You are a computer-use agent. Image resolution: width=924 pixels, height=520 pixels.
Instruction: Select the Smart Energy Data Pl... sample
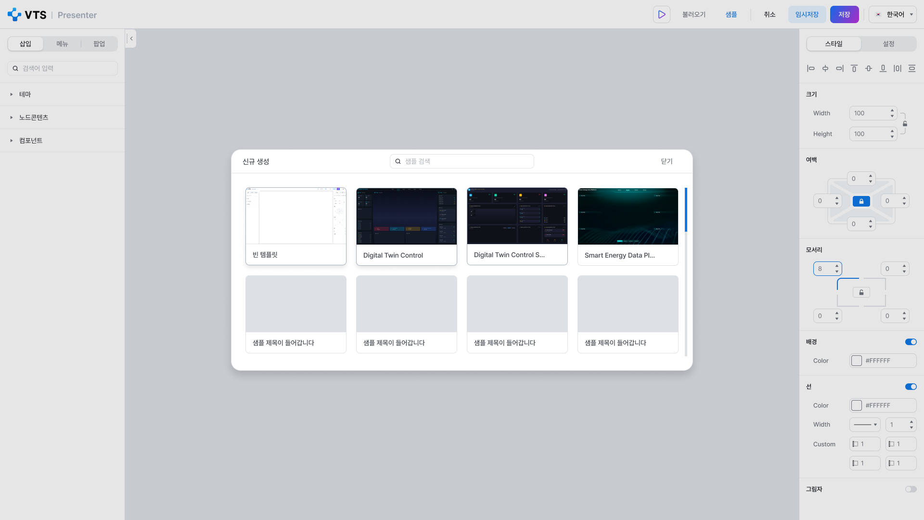(628, 226)
